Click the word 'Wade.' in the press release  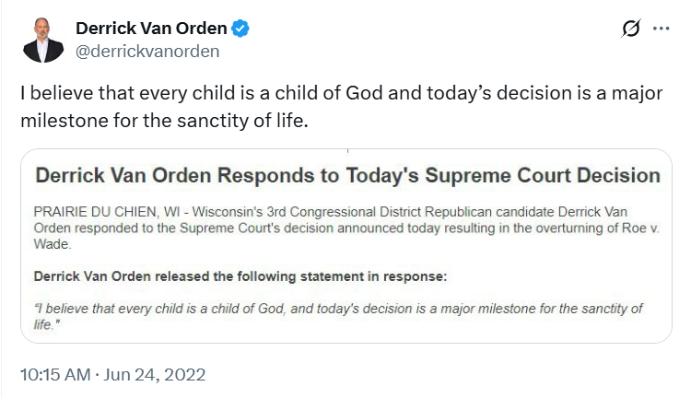click(53, 244)
